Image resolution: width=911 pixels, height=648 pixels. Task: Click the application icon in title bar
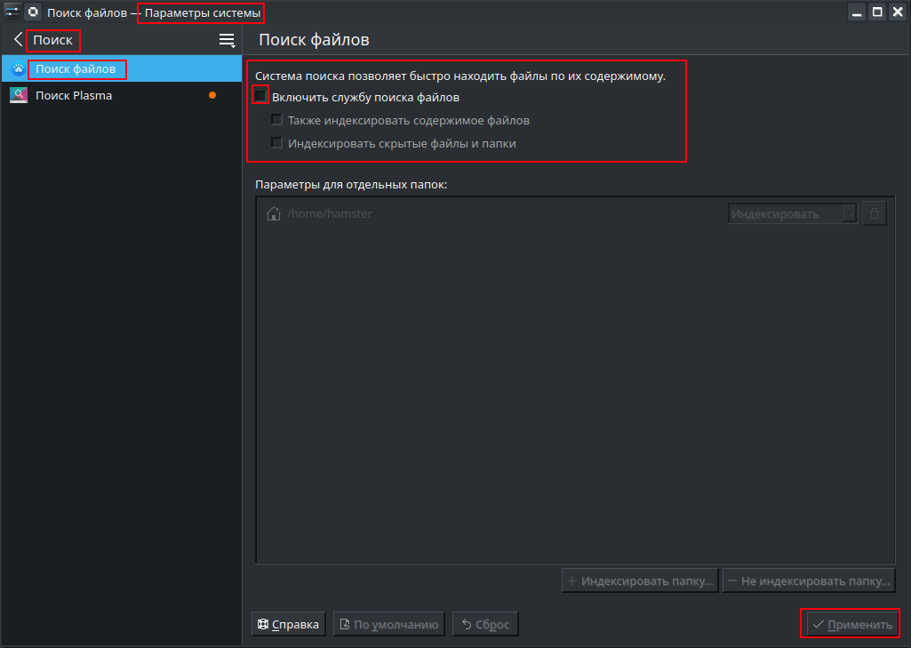tap(33, 12)
